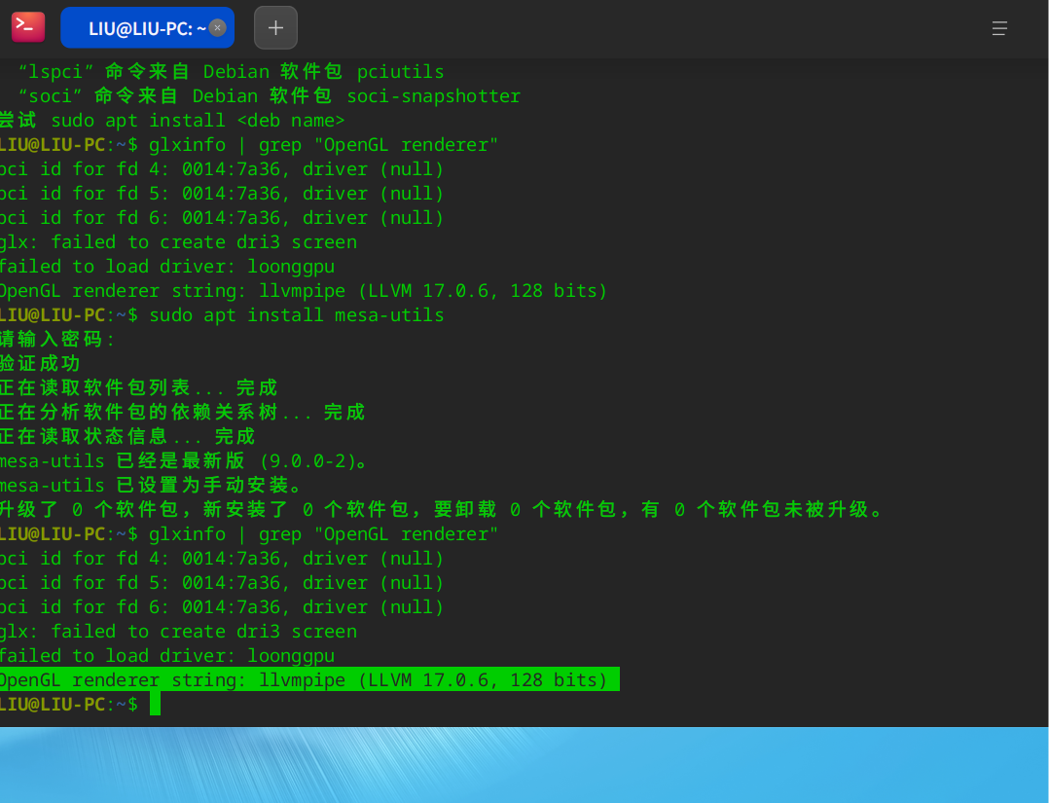Click the "验证成功" line
The image size is (1049, 803).
[x=40, y=363]
